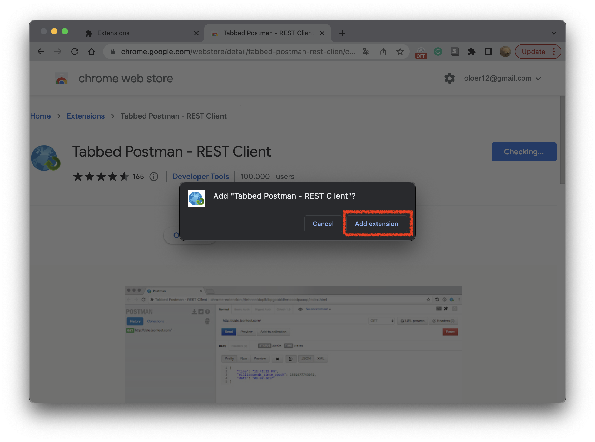Open Web Store settings gear
Image resolution: width=595 pixels, height=442 pixels.
[x=449, y=78]
